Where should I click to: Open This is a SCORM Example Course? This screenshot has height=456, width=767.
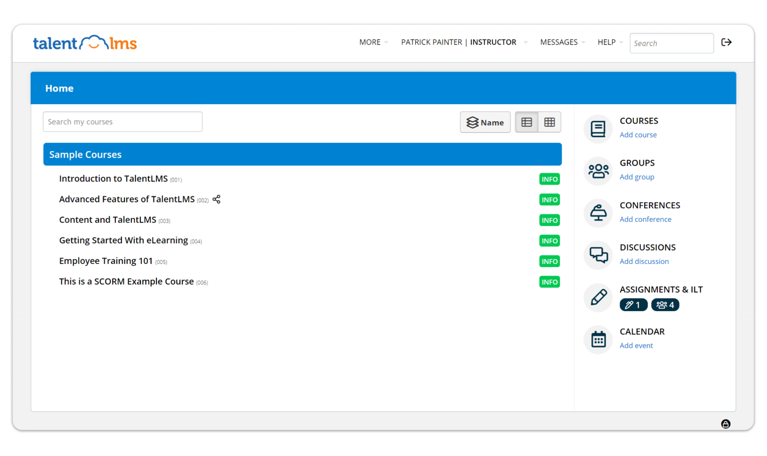pyautogui.click(x=126, y=282)
